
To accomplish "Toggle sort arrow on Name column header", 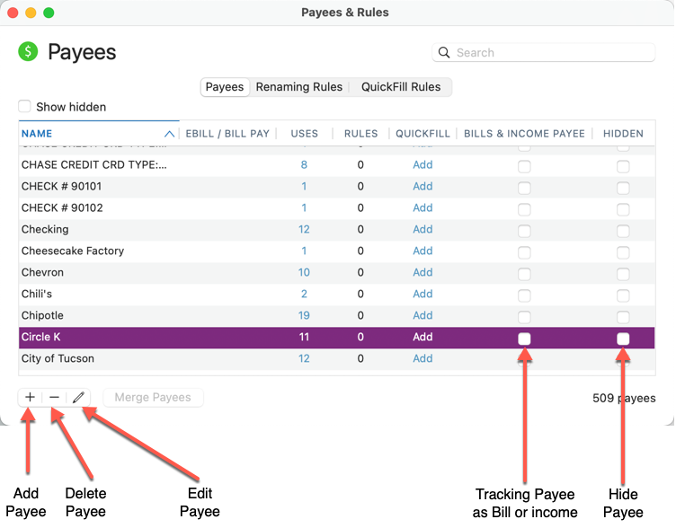I will (169, 134).
